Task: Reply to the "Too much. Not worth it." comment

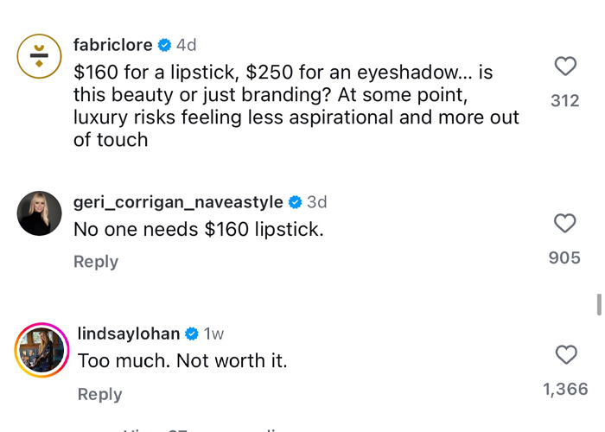Action: pos(100,394)
